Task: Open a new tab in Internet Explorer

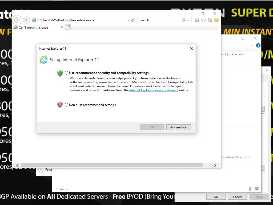Action: pyautogui.click(x=68, y=27)
